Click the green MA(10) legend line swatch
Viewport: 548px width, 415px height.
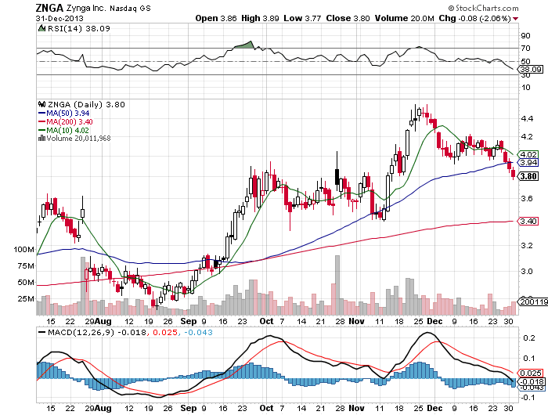click(x=42, y=130)
